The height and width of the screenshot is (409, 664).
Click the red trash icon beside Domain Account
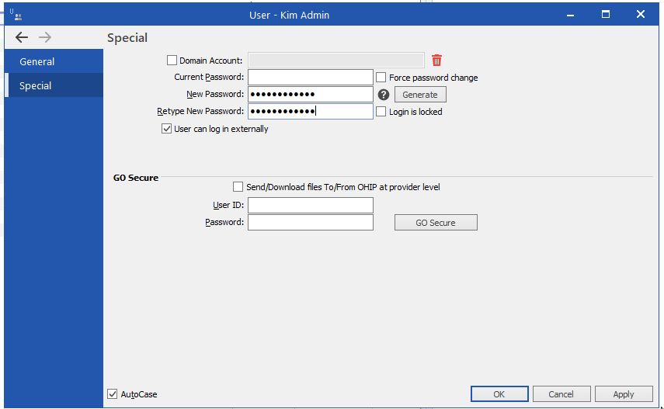click(436, 60)
